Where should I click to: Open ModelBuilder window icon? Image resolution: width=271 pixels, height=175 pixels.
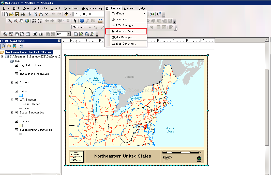pos(152,14)
